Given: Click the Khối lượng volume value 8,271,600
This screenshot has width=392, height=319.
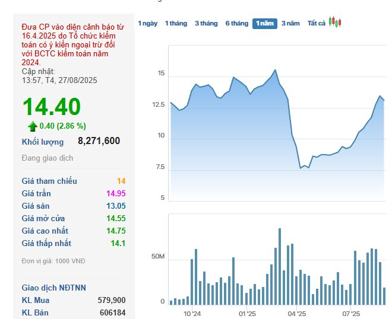Looking at the screenshot, I should [x=99, y=141].
